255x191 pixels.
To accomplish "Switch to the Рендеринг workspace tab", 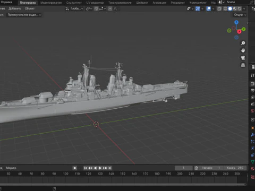I will tap(177, 3).
